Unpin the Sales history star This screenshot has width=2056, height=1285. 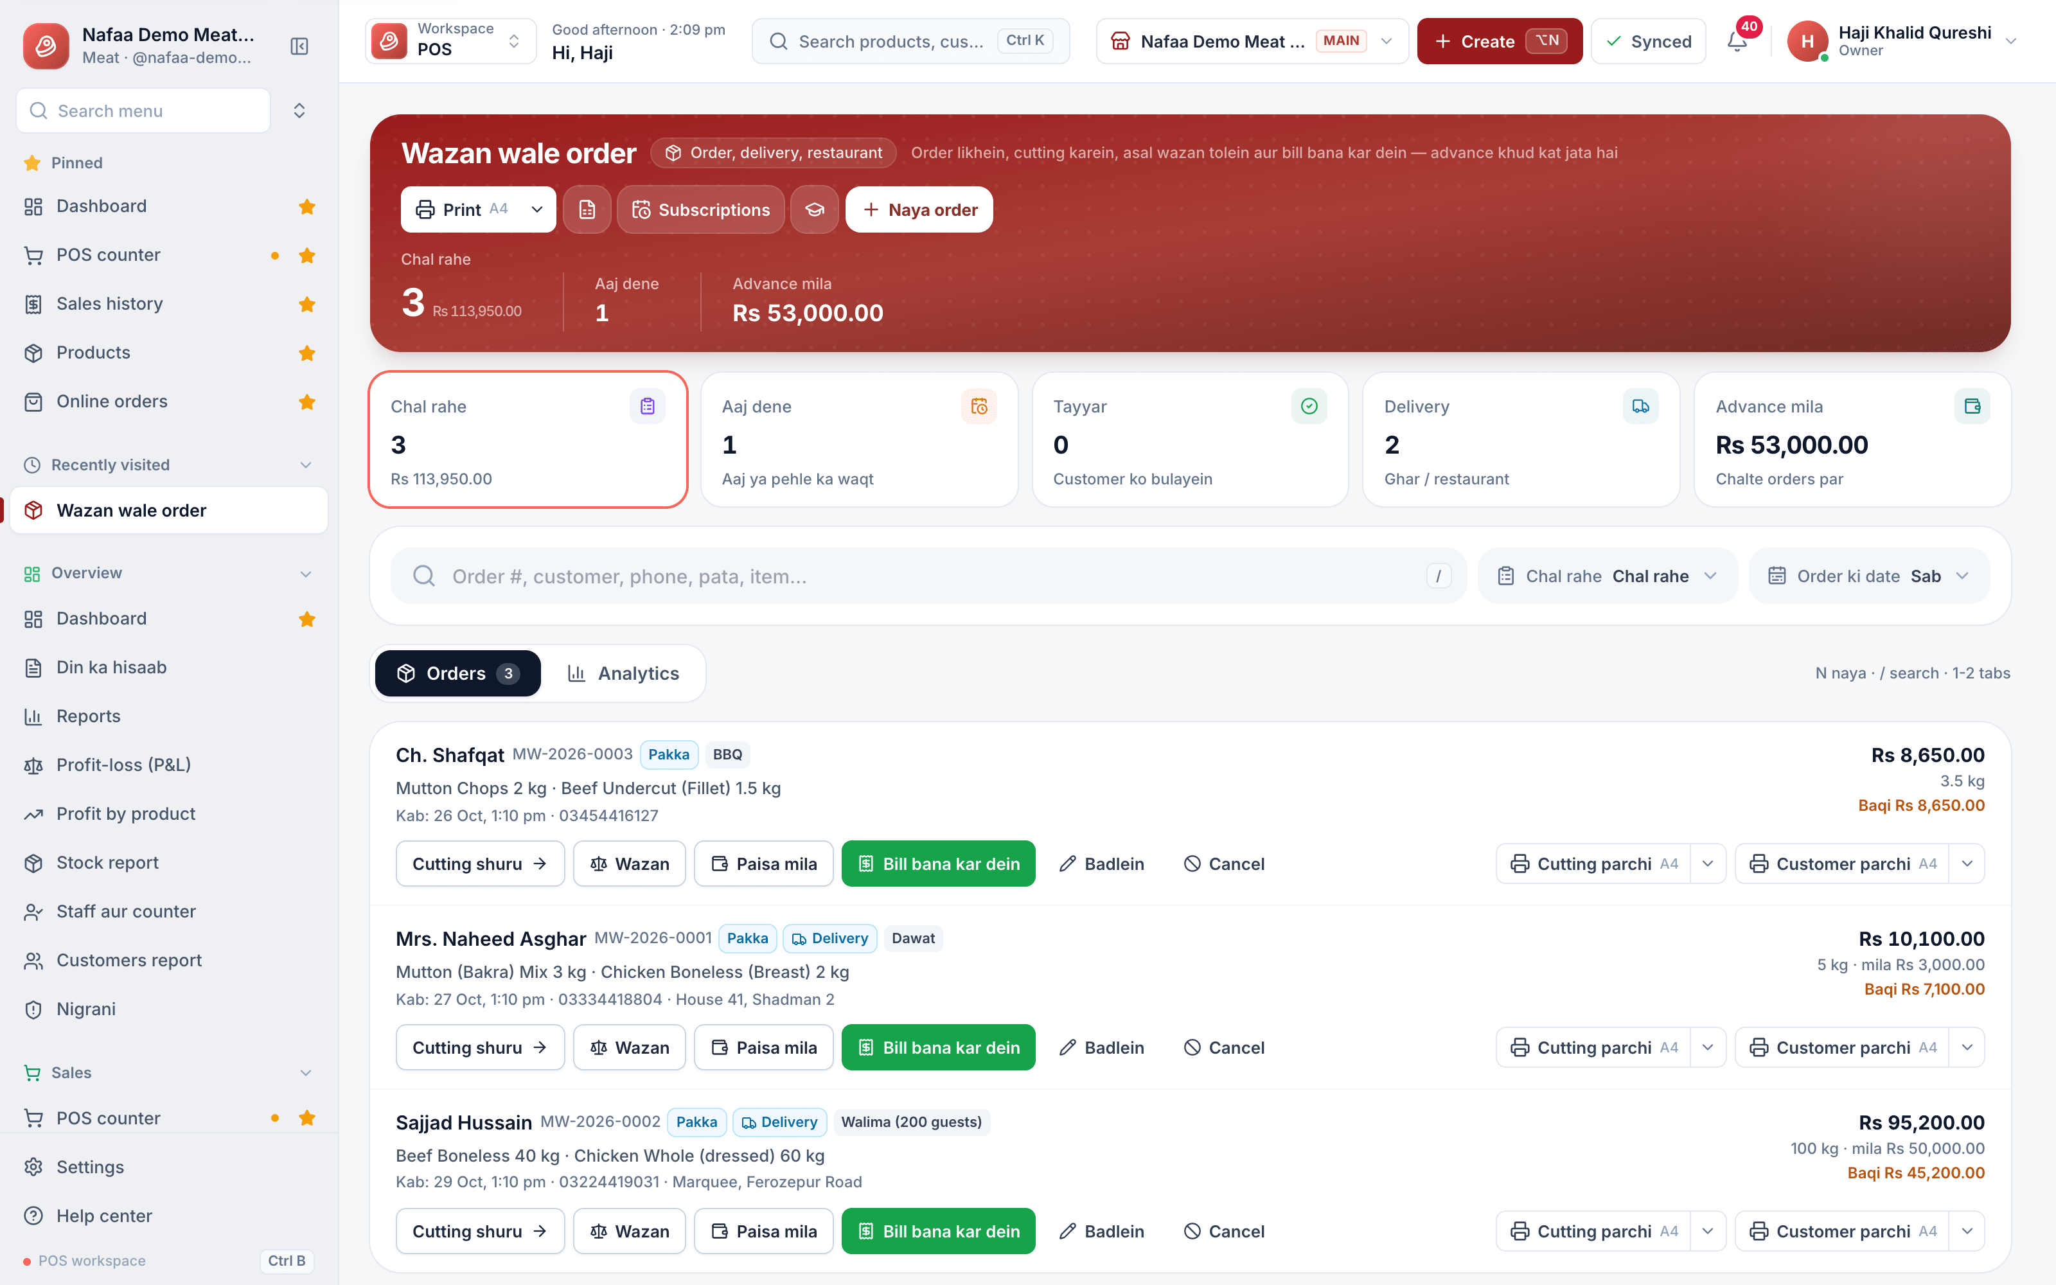308,305
